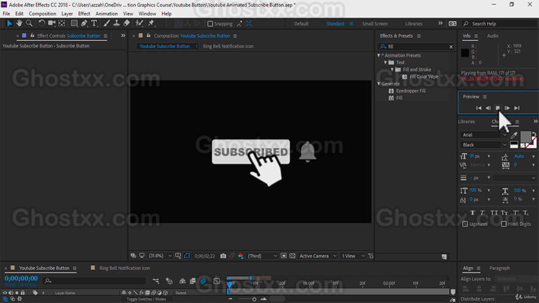Collapse the Fill and Stroke folder
Image resolution: width=539 pixels, height=303 pixels.
pyautogui.click(x=392, y=69)
